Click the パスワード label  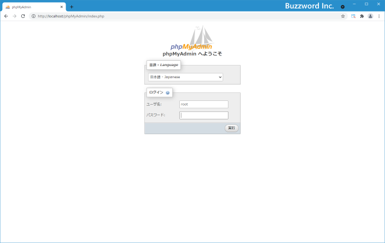[x=155, y=115]
